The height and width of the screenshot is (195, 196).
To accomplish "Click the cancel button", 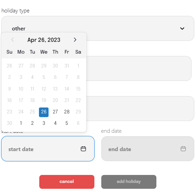I will click(67, 182).
